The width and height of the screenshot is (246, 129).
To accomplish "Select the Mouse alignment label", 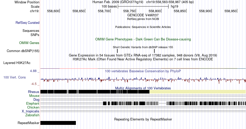I will [x=34, y=96].
